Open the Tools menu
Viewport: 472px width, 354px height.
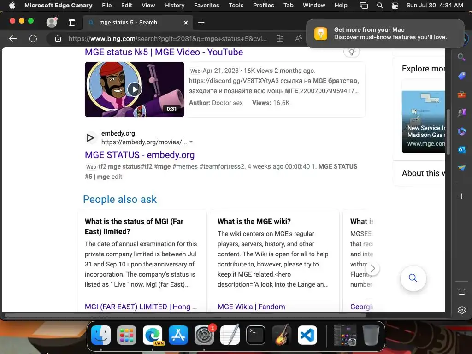236,5
